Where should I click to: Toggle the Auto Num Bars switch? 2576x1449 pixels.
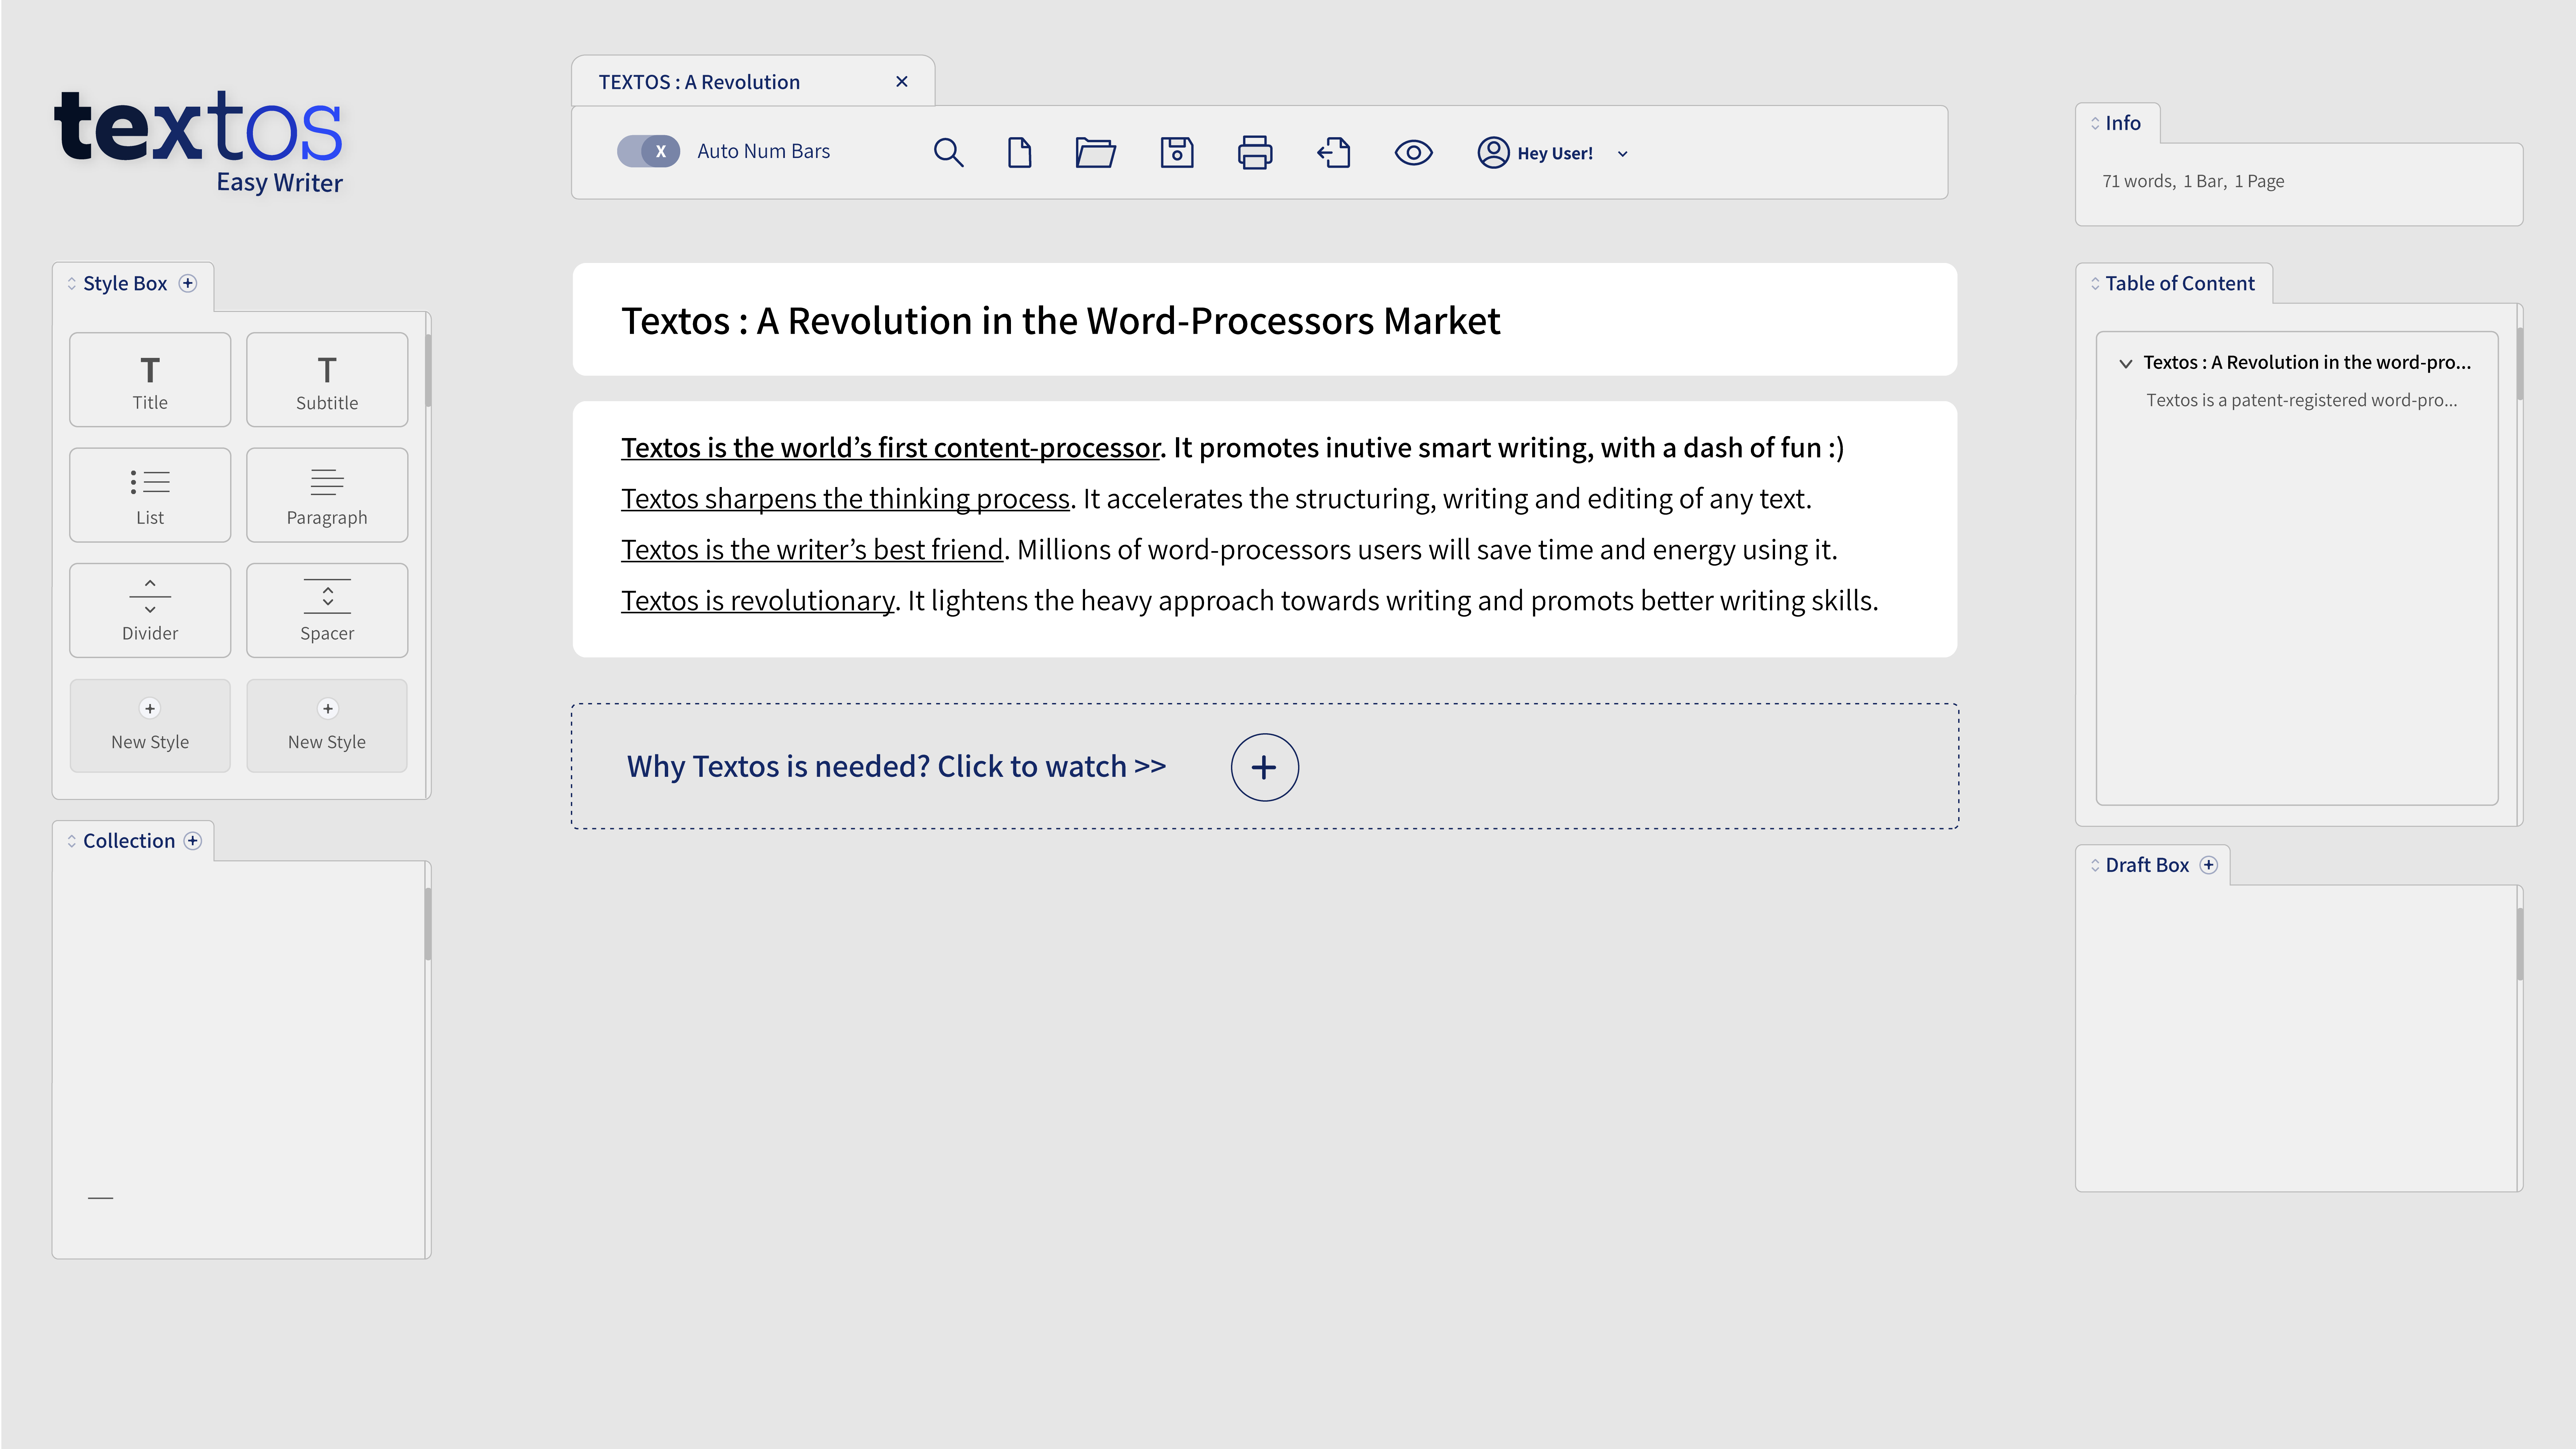coord(648,151)
